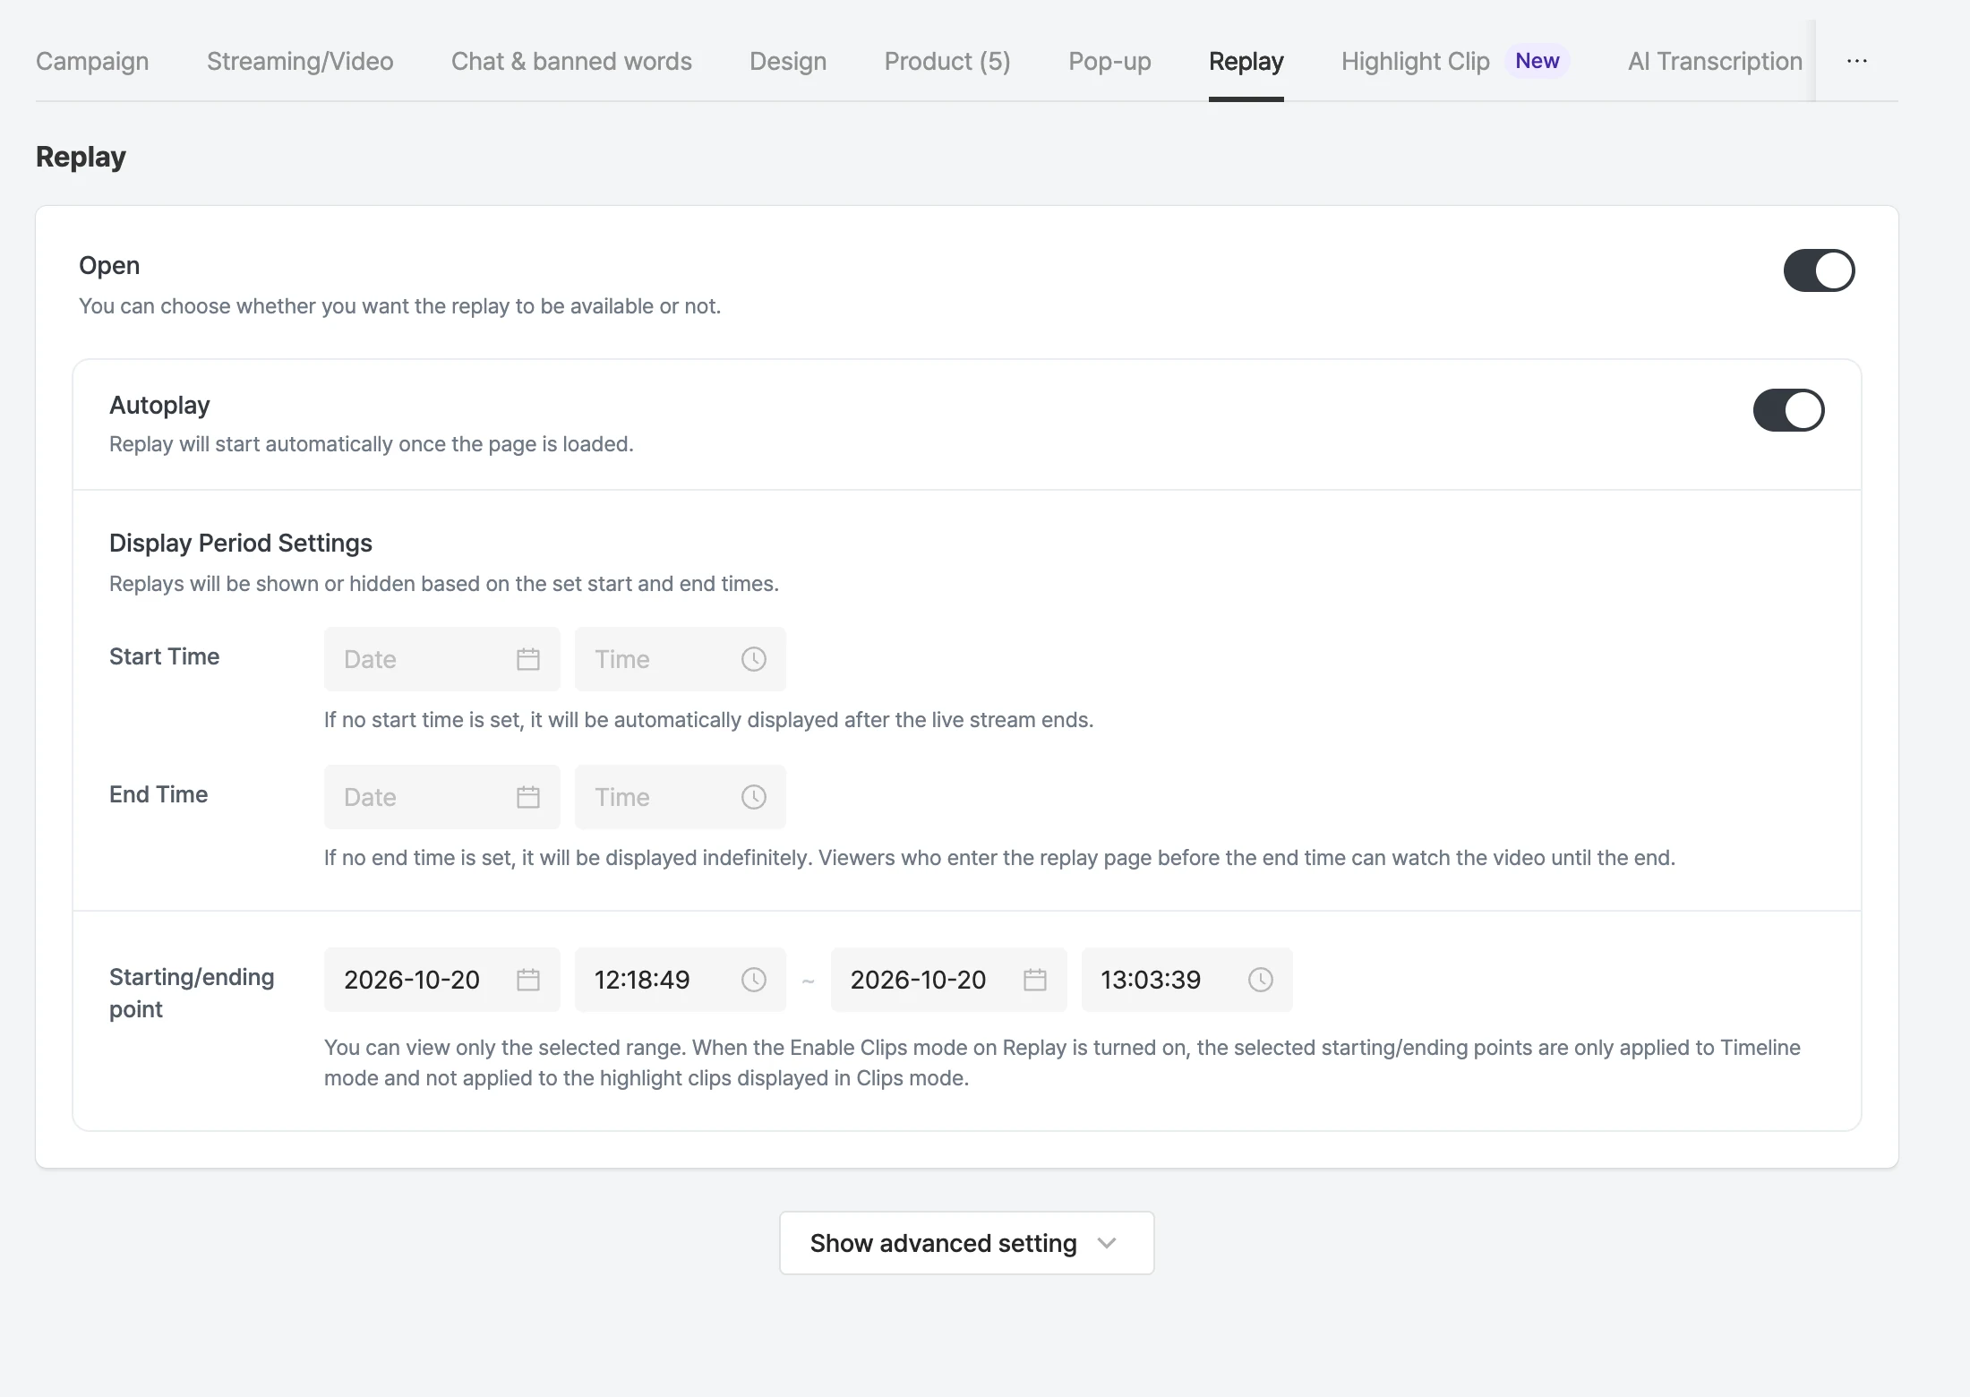Click calendar icon beside second 2026-10-20 ending date
This screenshot has height=1397, width=1970.
pyautogui.click(x=1035, y=980)
